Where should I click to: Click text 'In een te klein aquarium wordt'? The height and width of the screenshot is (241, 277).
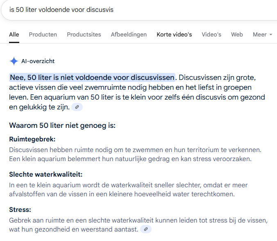(54, 185)
